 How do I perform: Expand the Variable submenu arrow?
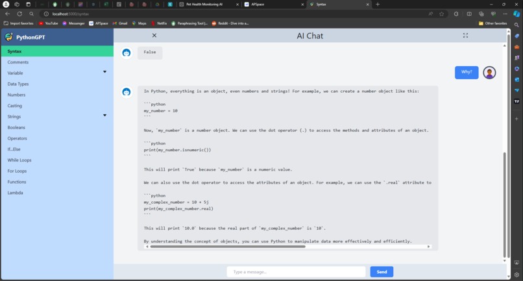104,72
